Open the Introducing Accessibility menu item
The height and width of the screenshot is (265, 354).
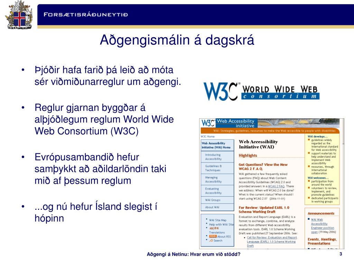point(217,157)
